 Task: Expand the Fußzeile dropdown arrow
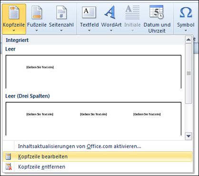tap(37, 30)
